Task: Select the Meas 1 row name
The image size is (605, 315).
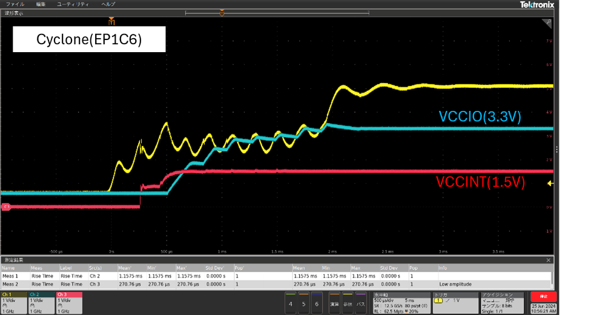Action: coord(10,276)
